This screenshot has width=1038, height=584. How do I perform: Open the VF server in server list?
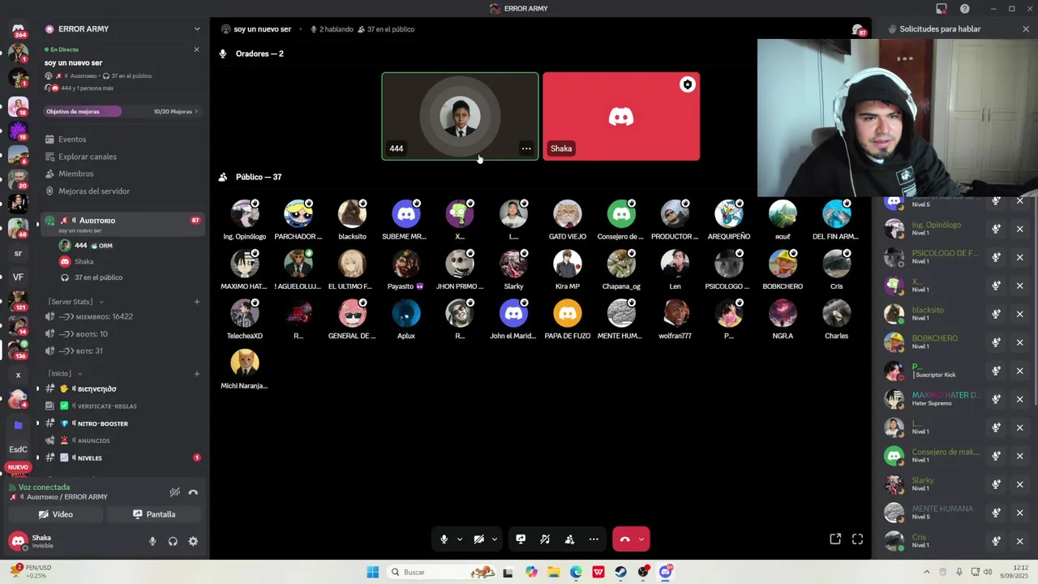pyautogui.click(x=18, y=277)
